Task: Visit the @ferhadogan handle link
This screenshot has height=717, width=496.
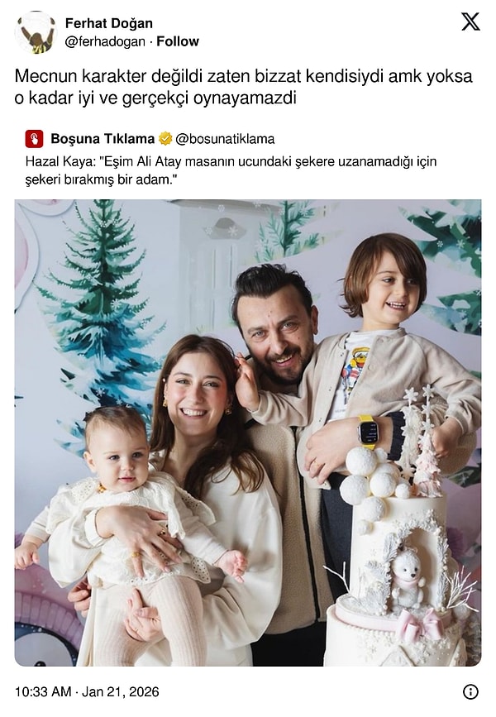Action: coord(105,41)
